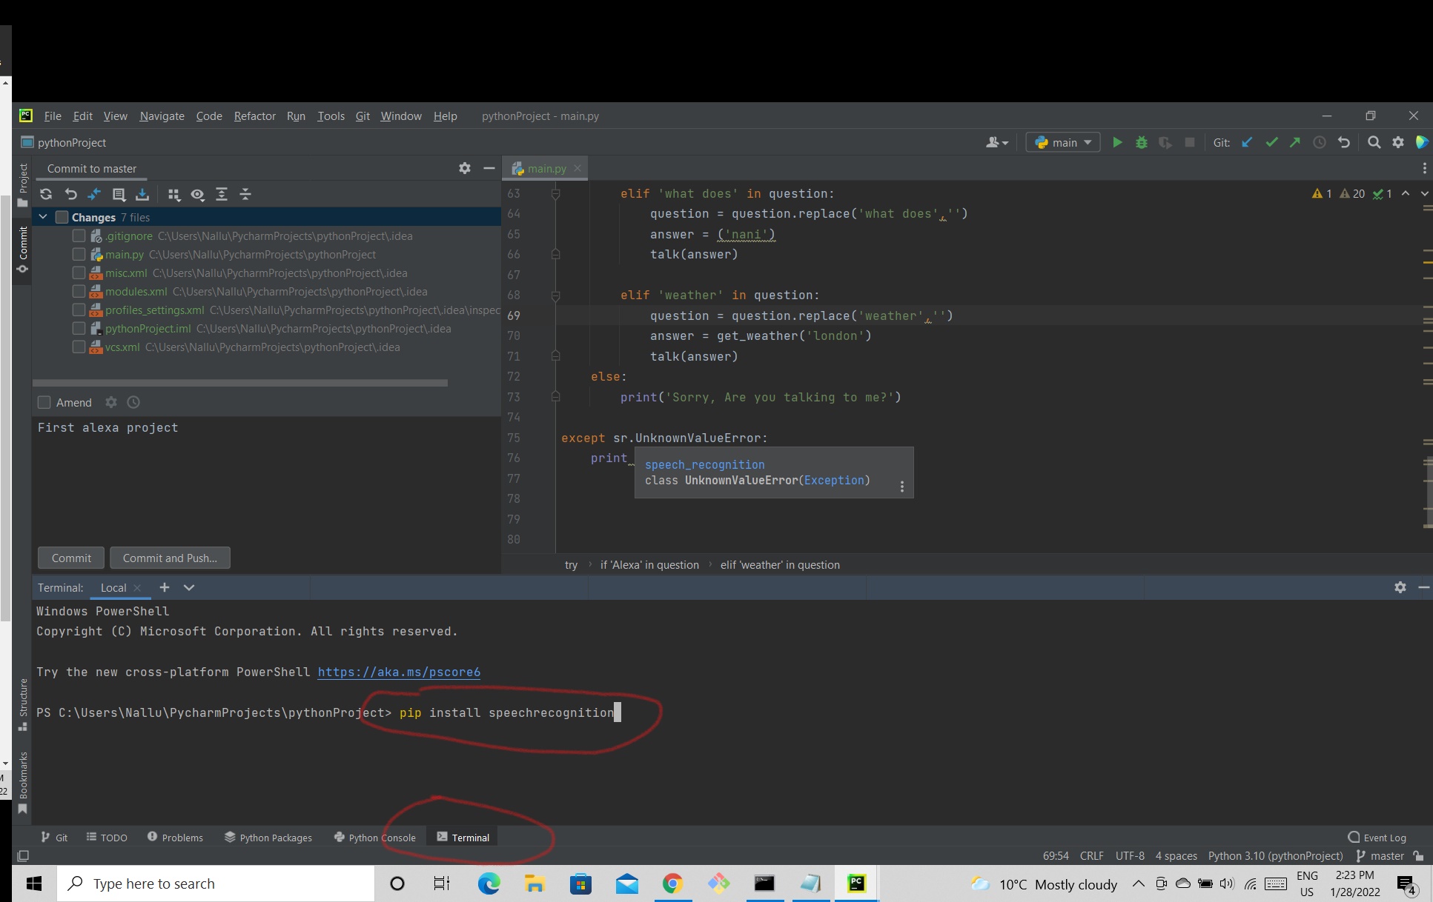Open the terminal settings gear
The width and height of the screenshot is (1433, 902).
click(1400, 587)
